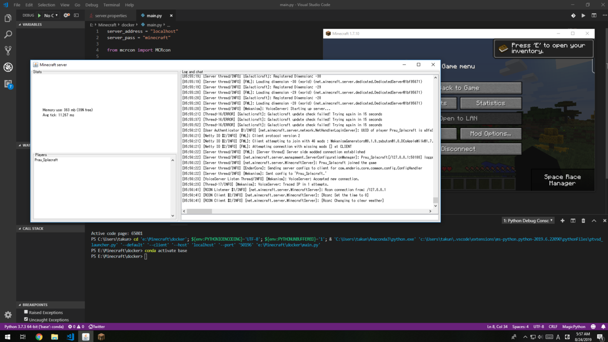The image size is (608, 342).
Task: Add a new terminal with the plus icon
Action: click(562, 221)
